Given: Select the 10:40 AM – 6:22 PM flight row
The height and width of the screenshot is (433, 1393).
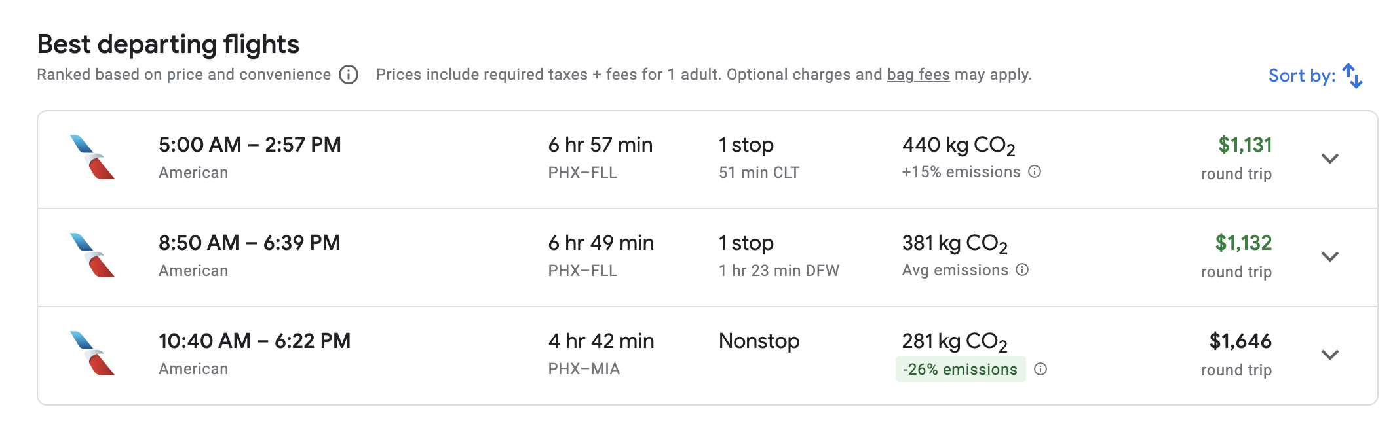Looking at the screenshot, I should 254,341.
